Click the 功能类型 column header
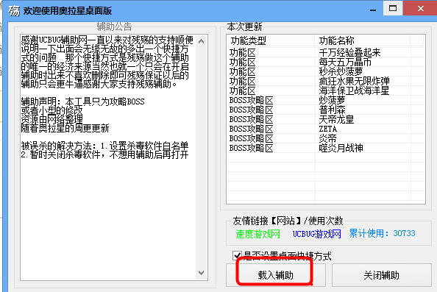The image size is (437, 292). 270,40
